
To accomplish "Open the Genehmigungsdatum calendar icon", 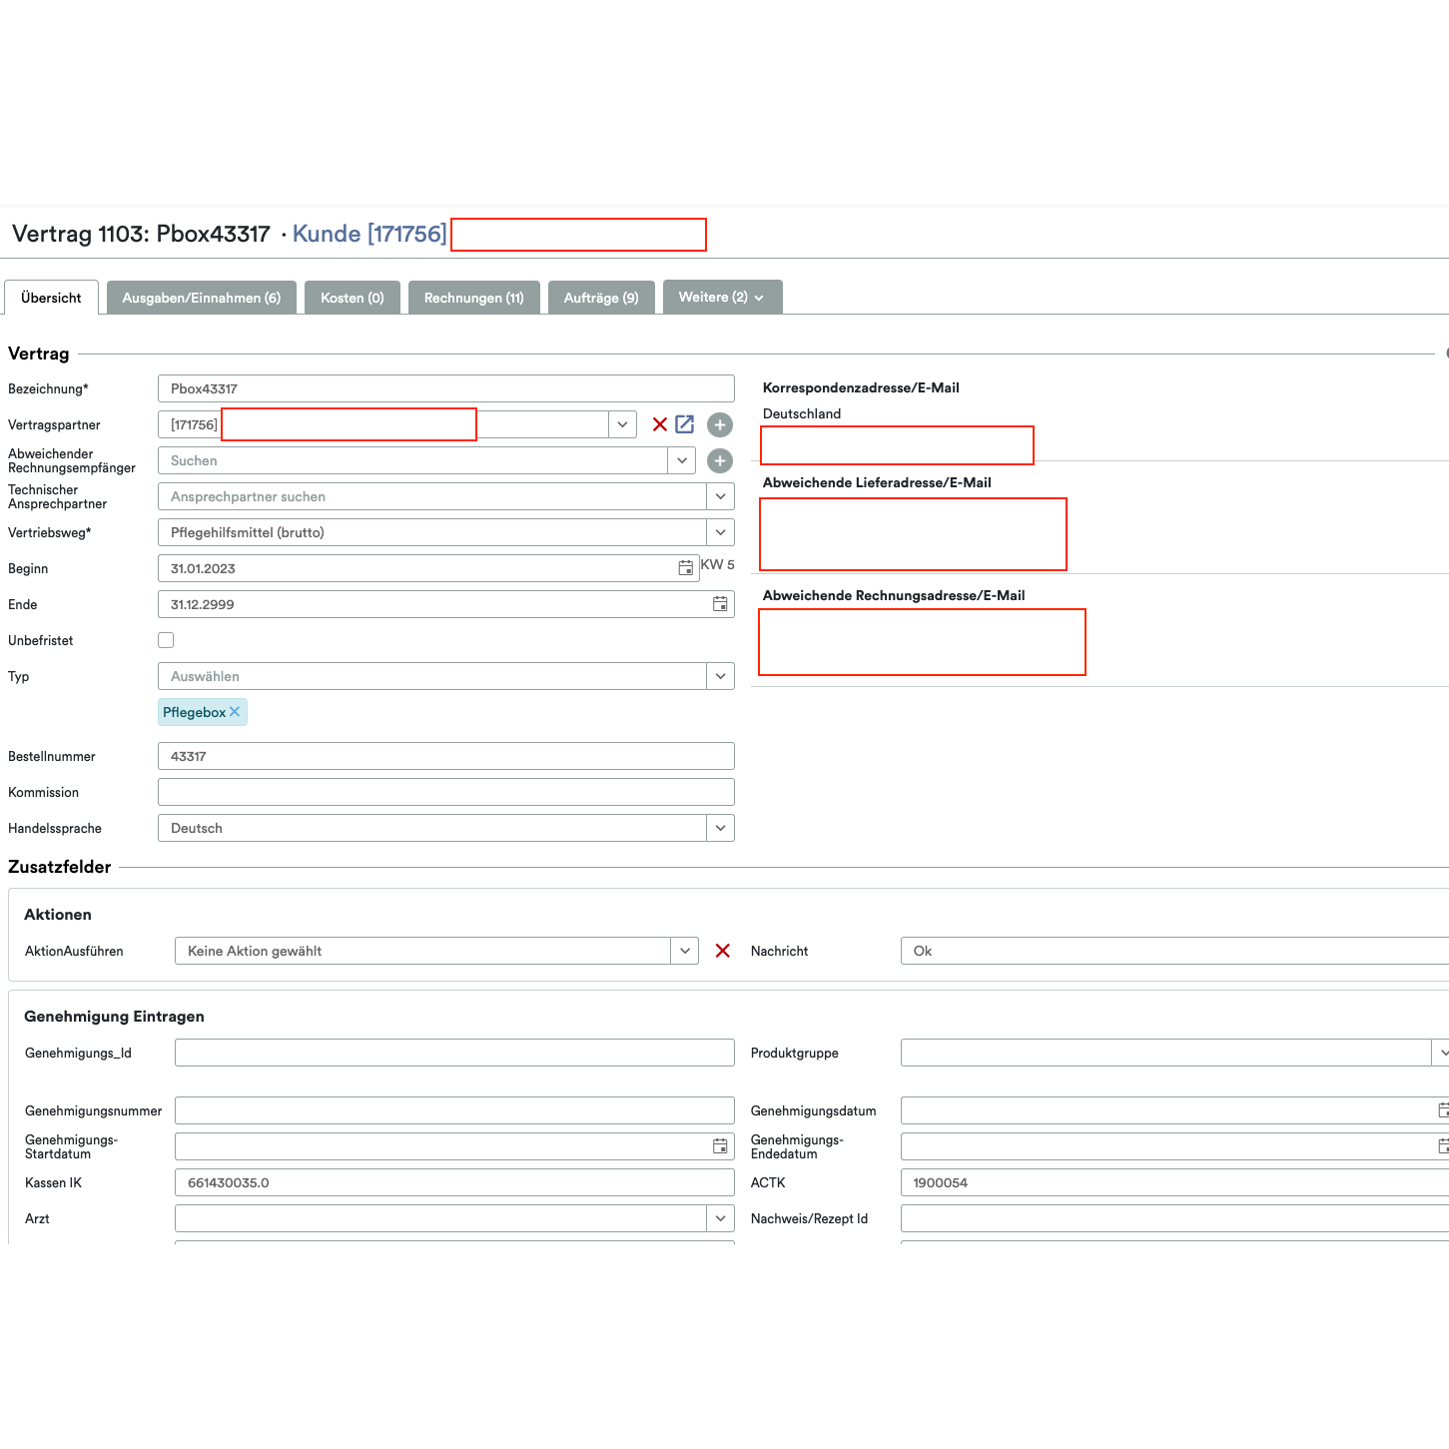I will (1443, 1109).
